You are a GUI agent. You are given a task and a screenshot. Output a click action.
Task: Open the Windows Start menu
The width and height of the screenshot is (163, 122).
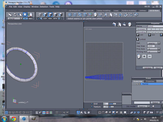click(4, 119)
